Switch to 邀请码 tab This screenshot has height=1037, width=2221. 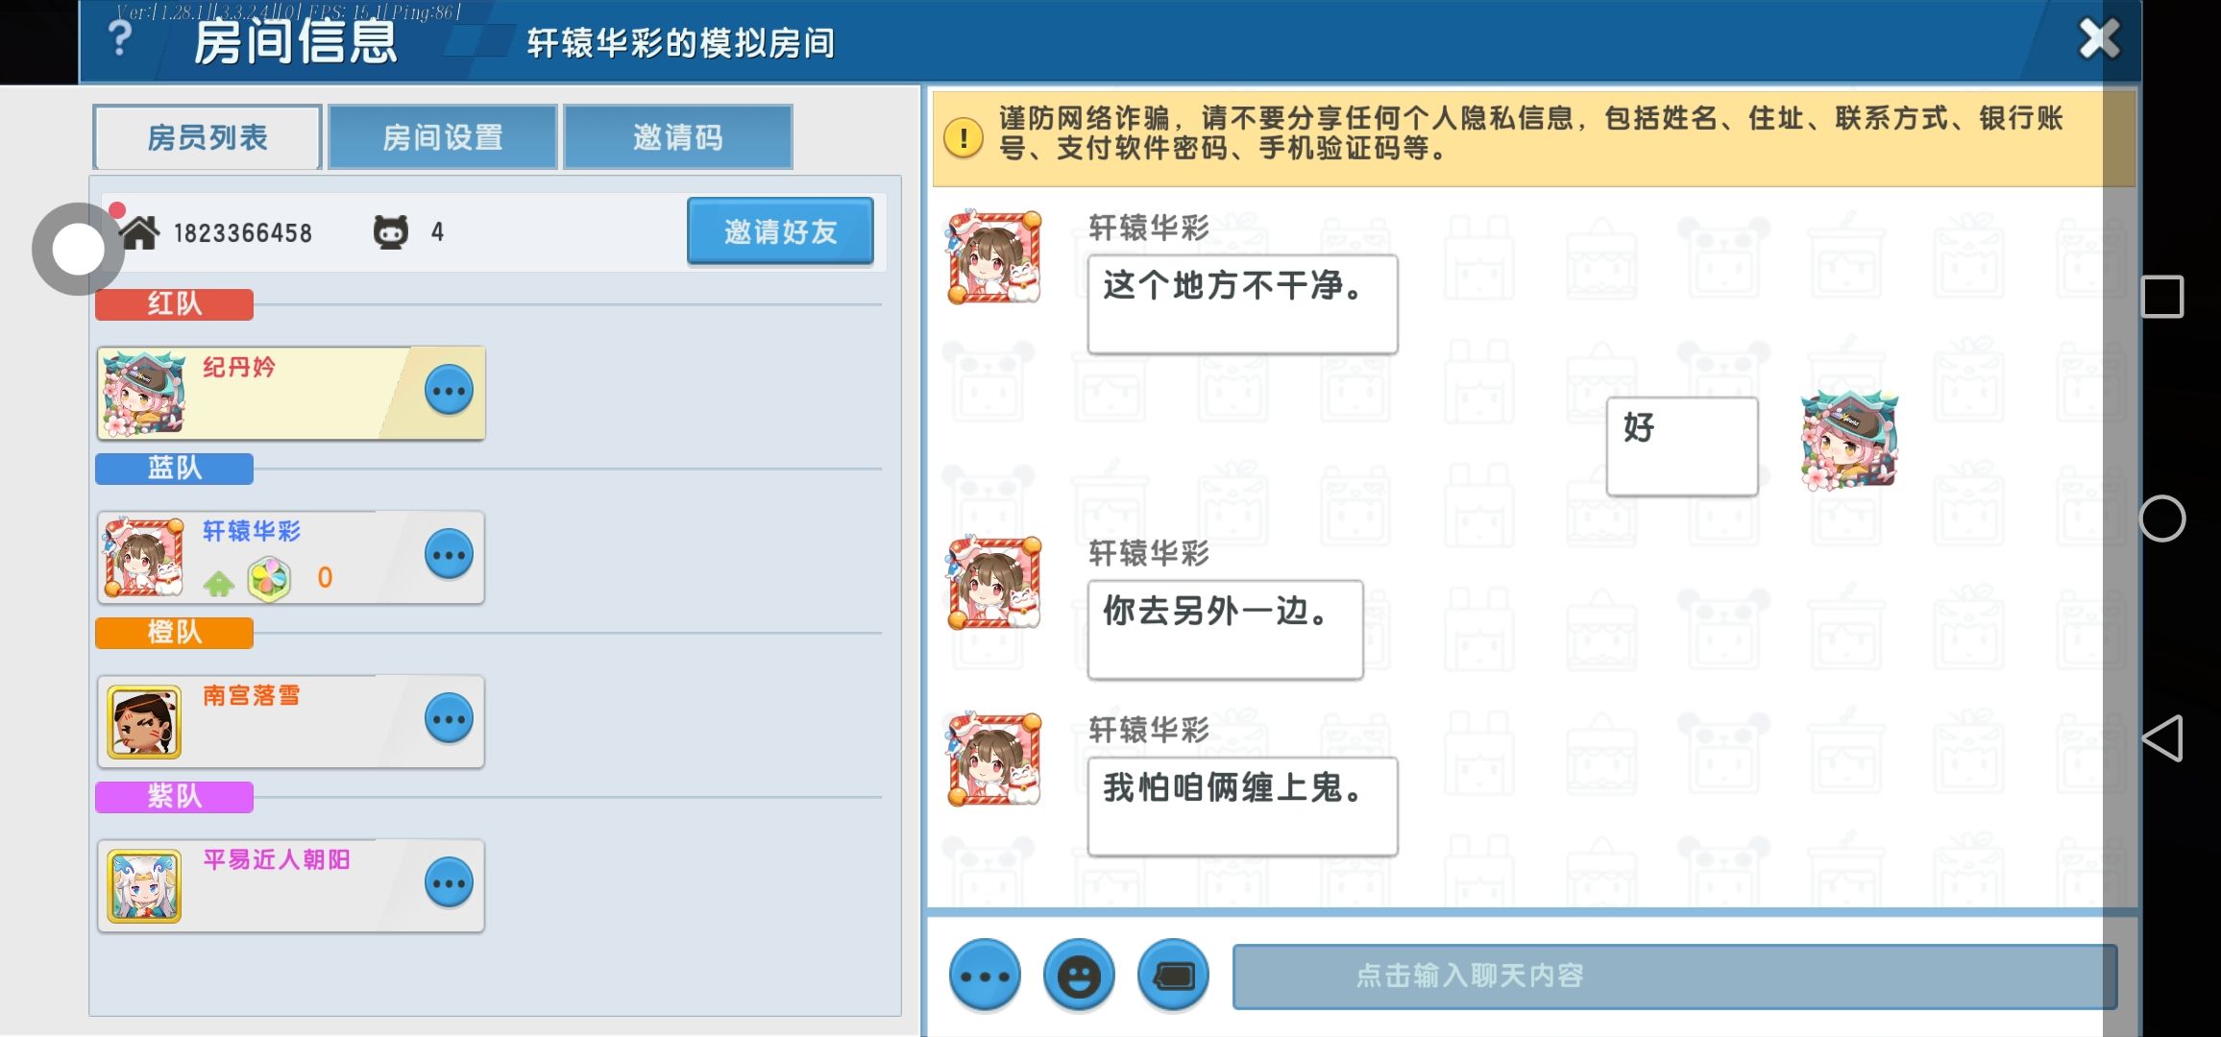pos(677,137)
